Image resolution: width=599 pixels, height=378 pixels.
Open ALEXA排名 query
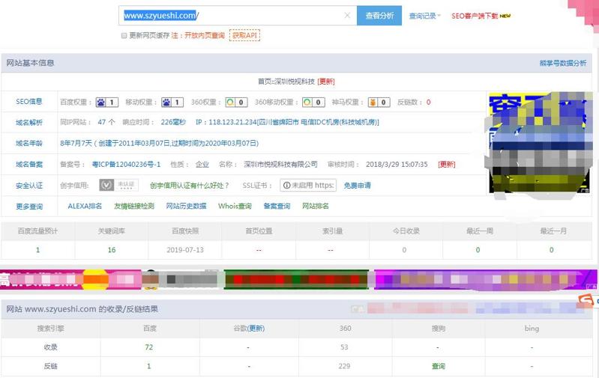pyautogui.click(x=85, y=206)
